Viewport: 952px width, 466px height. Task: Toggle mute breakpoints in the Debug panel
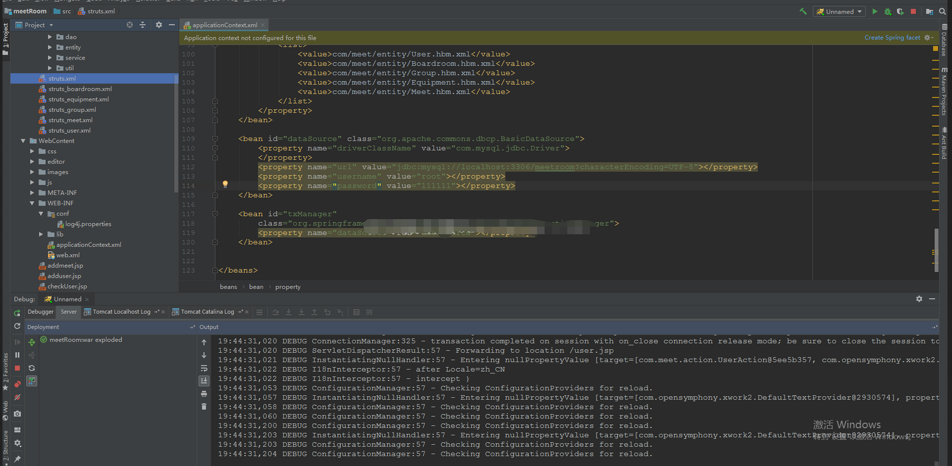coord(17,397)
